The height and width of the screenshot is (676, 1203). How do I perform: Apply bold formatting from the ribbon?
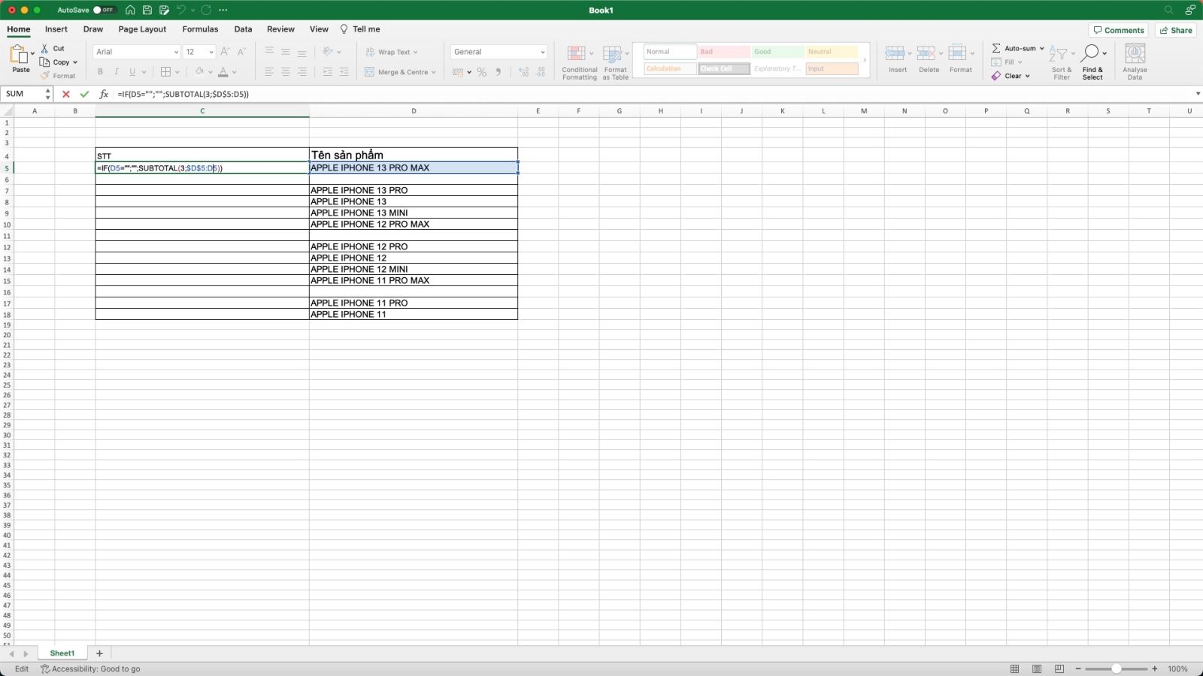pos(100,71)
